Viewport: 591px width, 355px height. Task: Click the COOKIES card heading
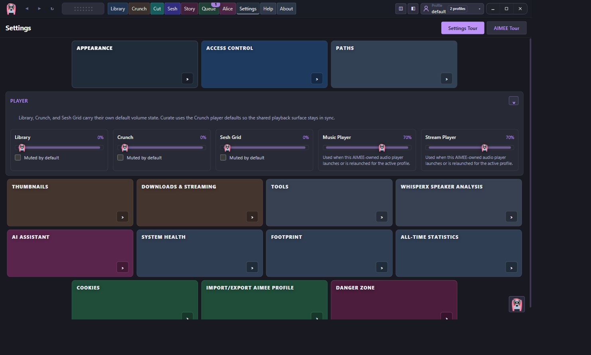[88, 288]
